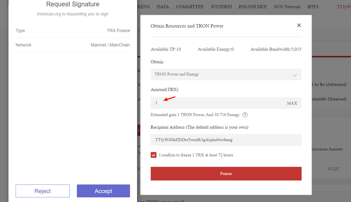Screen dimensions: 351x202
Task: Click the Estimated gain 1 TRON Power text
Action: [x=195, y=115]
